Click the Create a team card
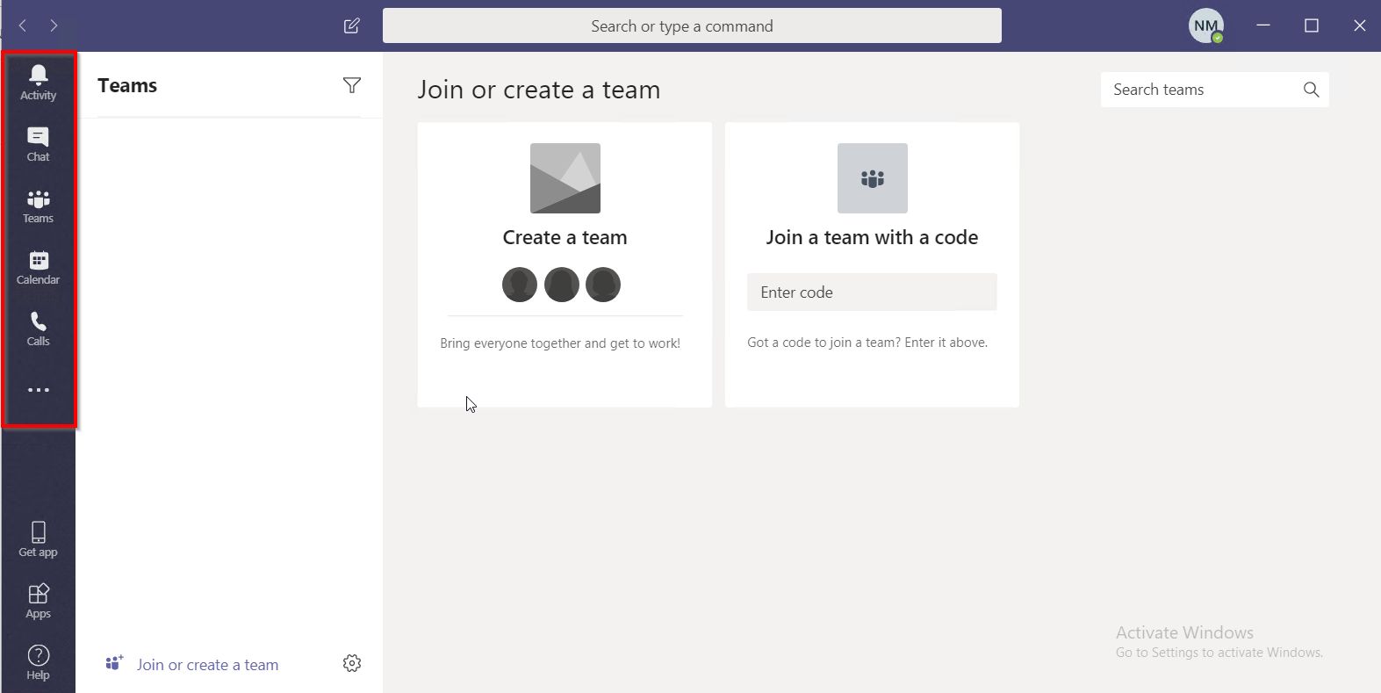Viewport: 1381px width, 693px height. [565, 237]
